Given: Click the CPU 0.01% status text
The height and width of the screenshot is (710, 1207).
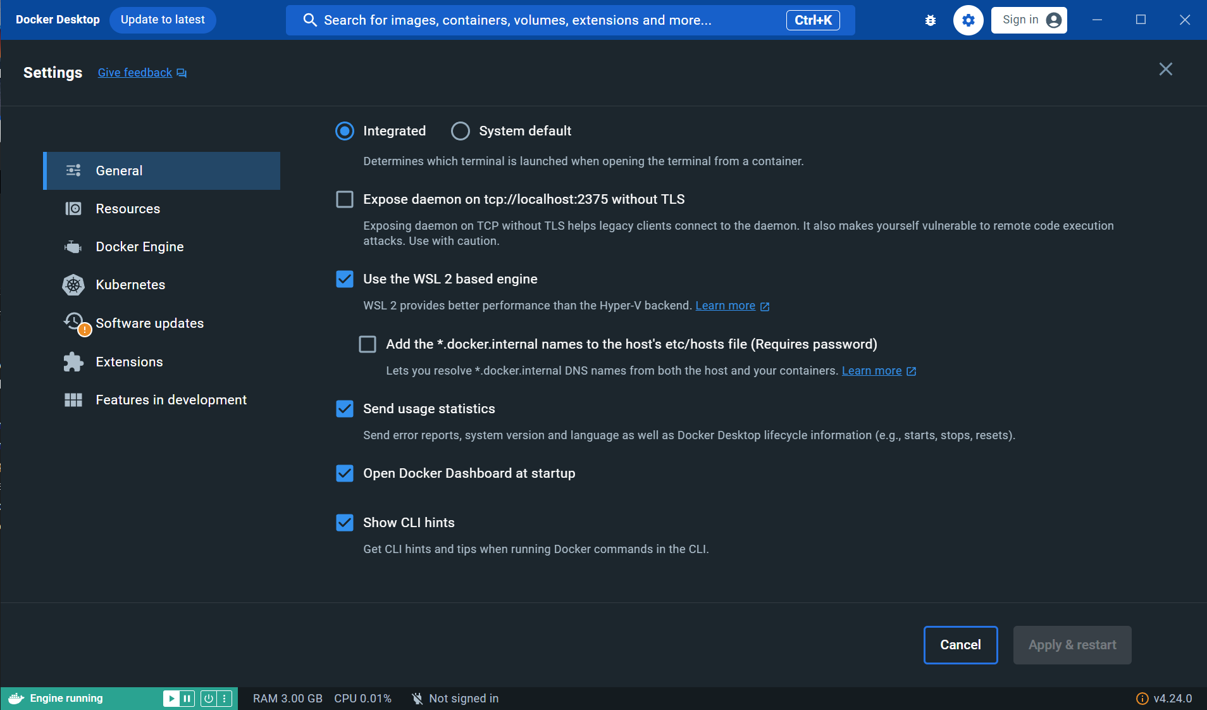Looking at the screenshot, I should click(362, 699).
